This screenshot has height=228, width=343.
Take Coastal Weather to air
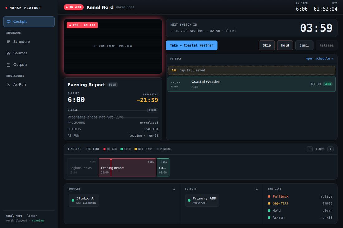(191, 45)
